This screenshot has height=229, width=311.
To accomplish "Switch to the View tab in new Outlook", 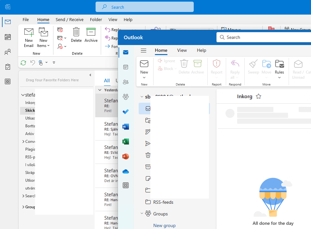I will [182, 51].
